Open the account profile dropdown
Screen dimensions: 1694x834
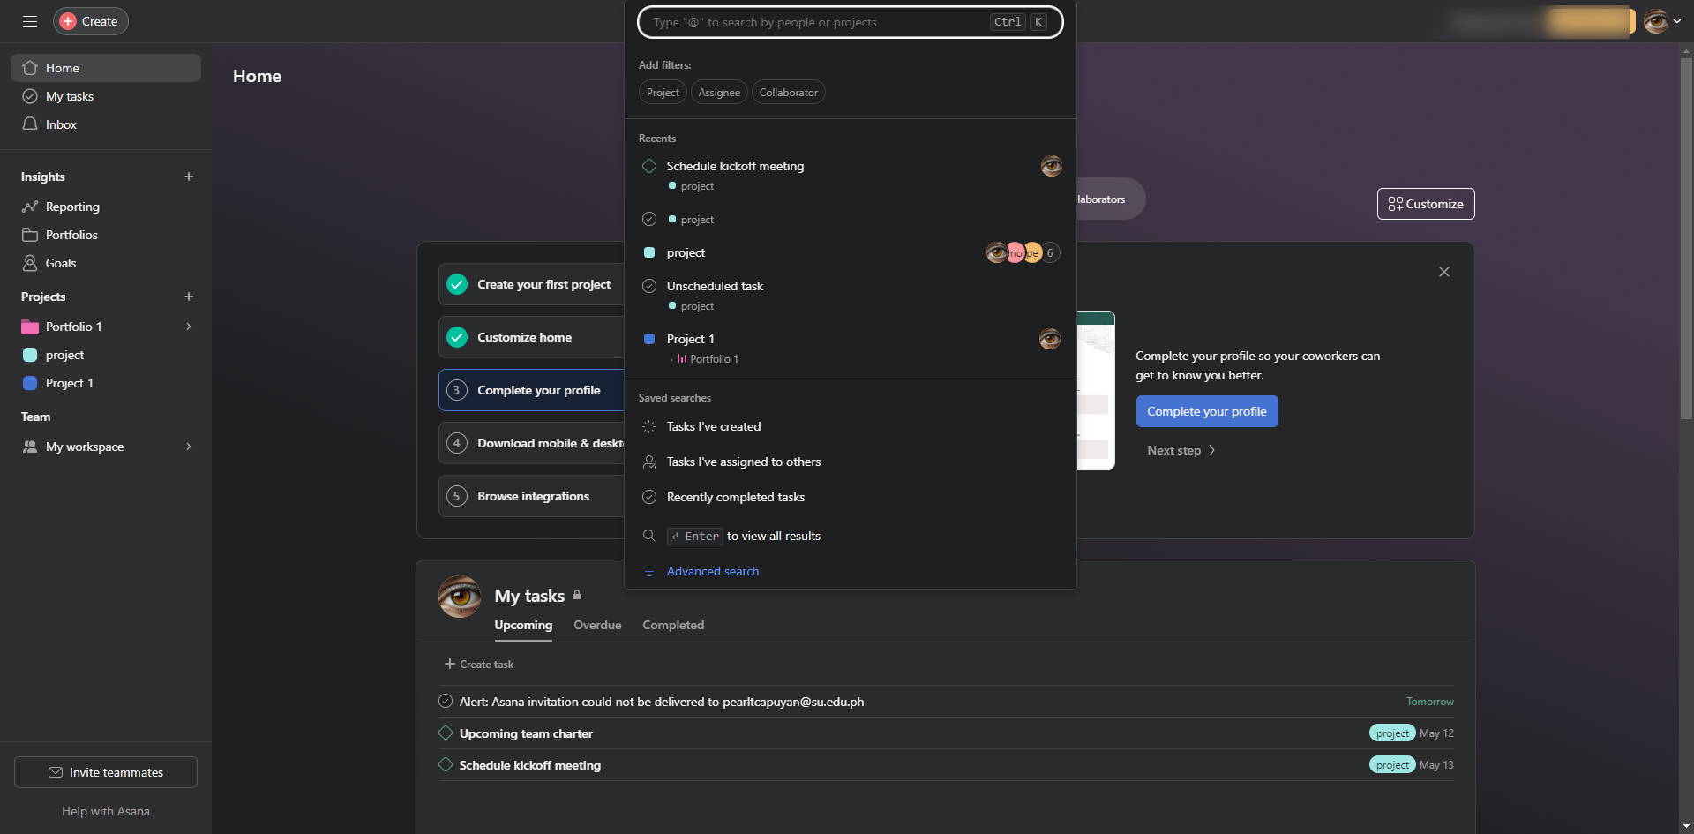point(1662,21)
